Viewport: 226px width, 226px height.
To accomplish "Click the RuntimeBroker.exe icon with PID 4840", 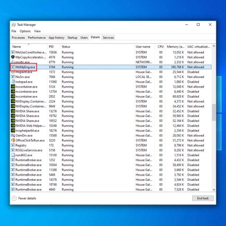I will click(x=13, y=189).
